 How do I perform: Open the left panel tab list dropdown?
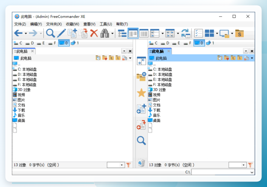coord(124,51)
